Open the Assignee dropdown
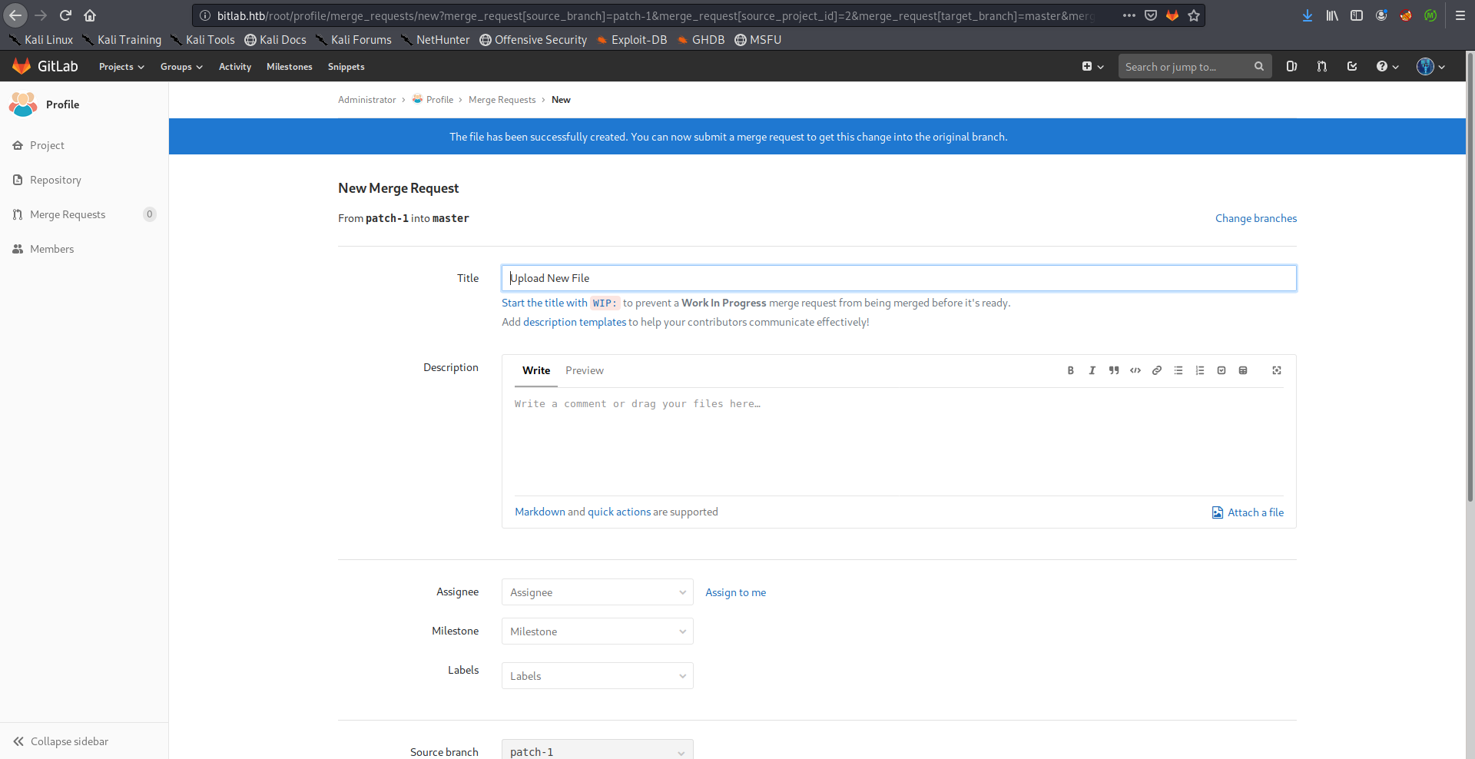 (597, 592)
